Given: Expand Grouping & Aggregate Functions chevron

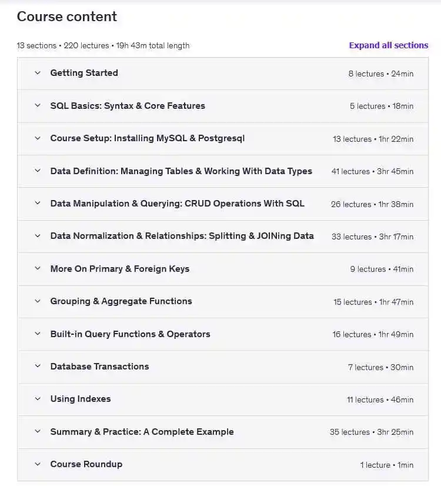Looking at the screenshot, I should coord(38,301).
